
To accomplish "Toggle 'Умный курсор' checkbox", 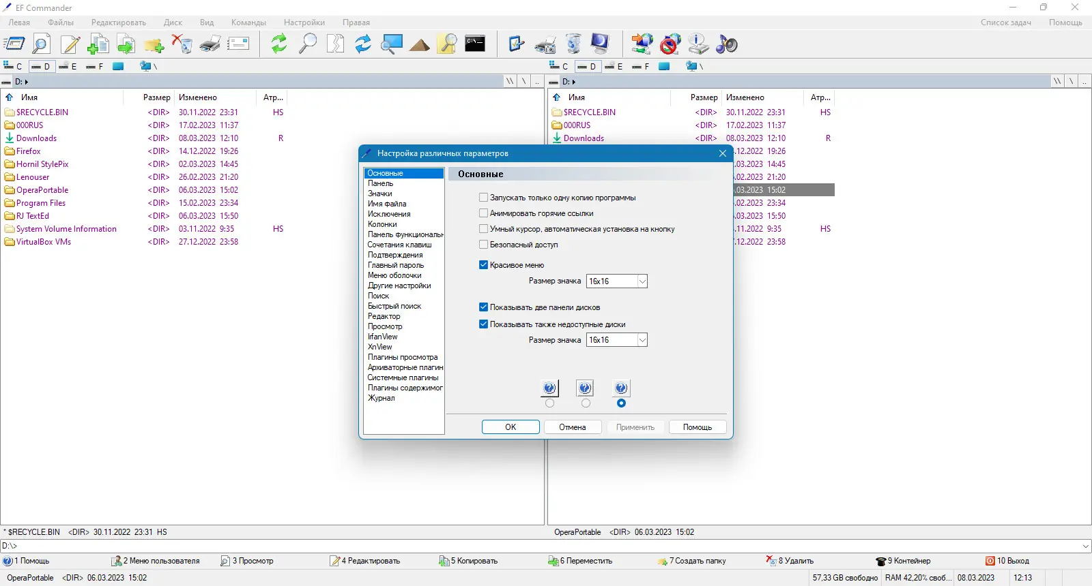I will [x=484, y=229].
